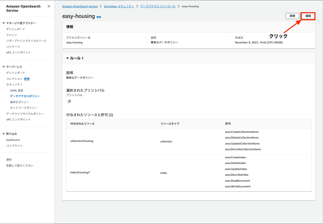Click the 選択されたプリンシパル heading

85,90
